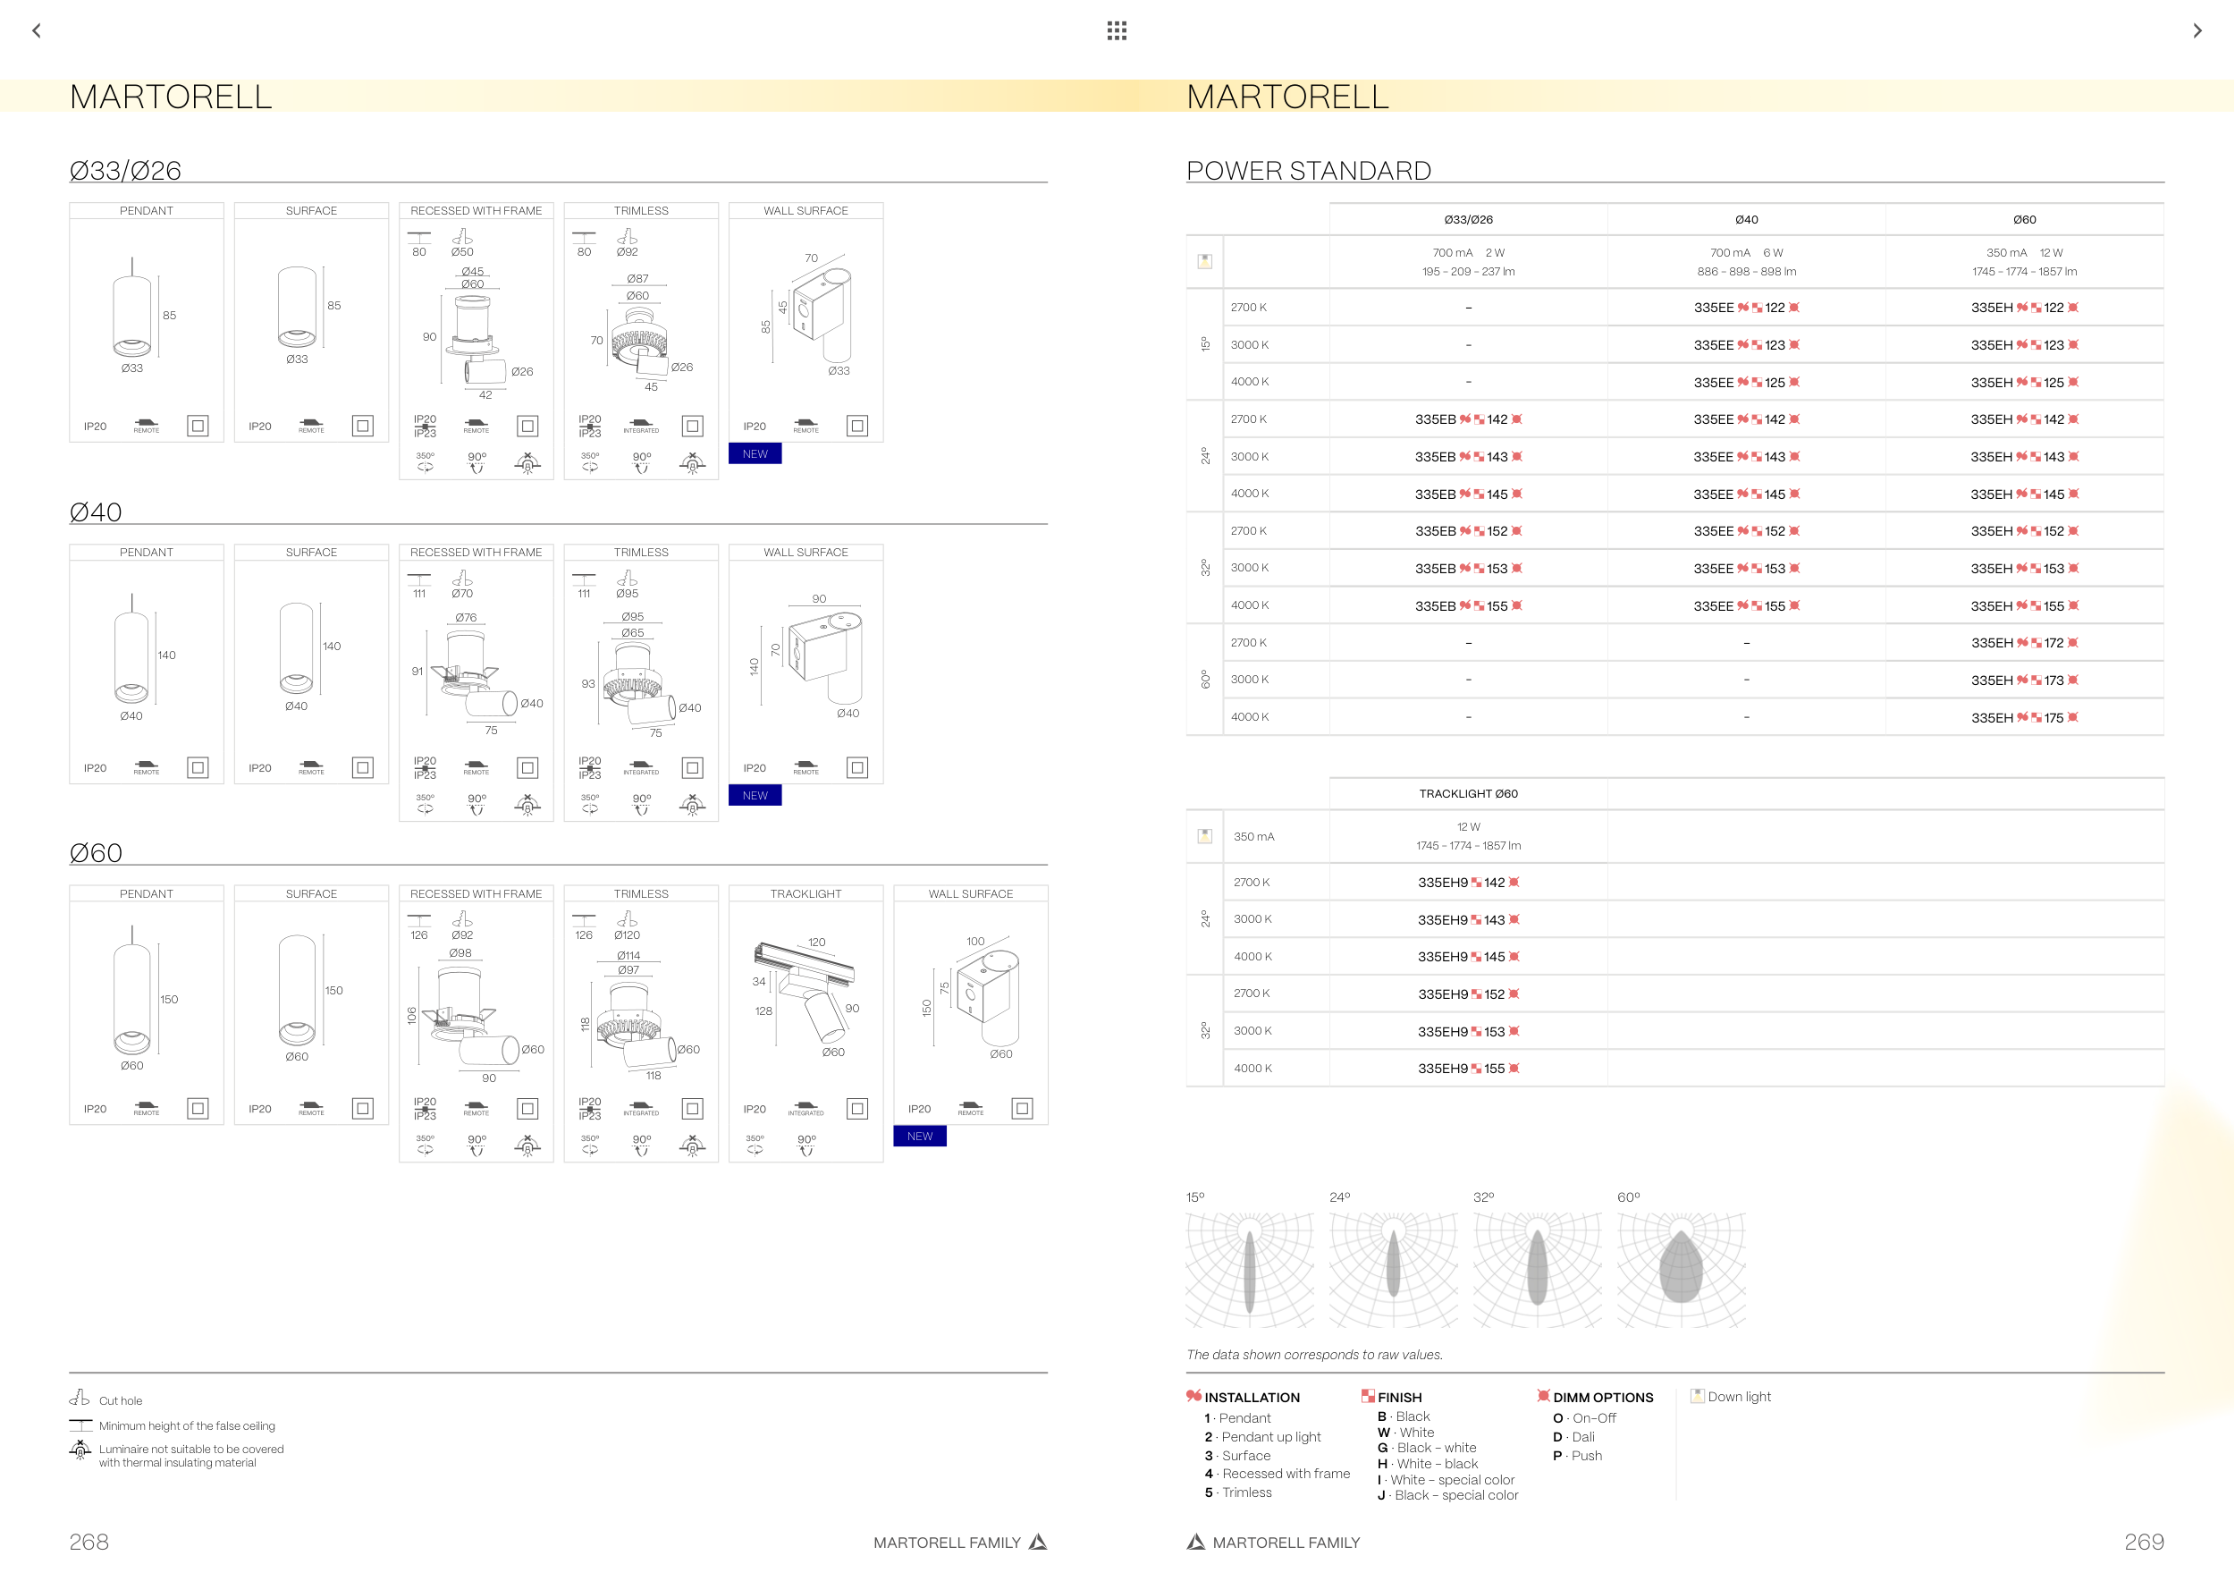Click the NEW badge under Ø33 Wall Surface
The height and width of the screenshot is (1581, 2235).
pos(755,453)
